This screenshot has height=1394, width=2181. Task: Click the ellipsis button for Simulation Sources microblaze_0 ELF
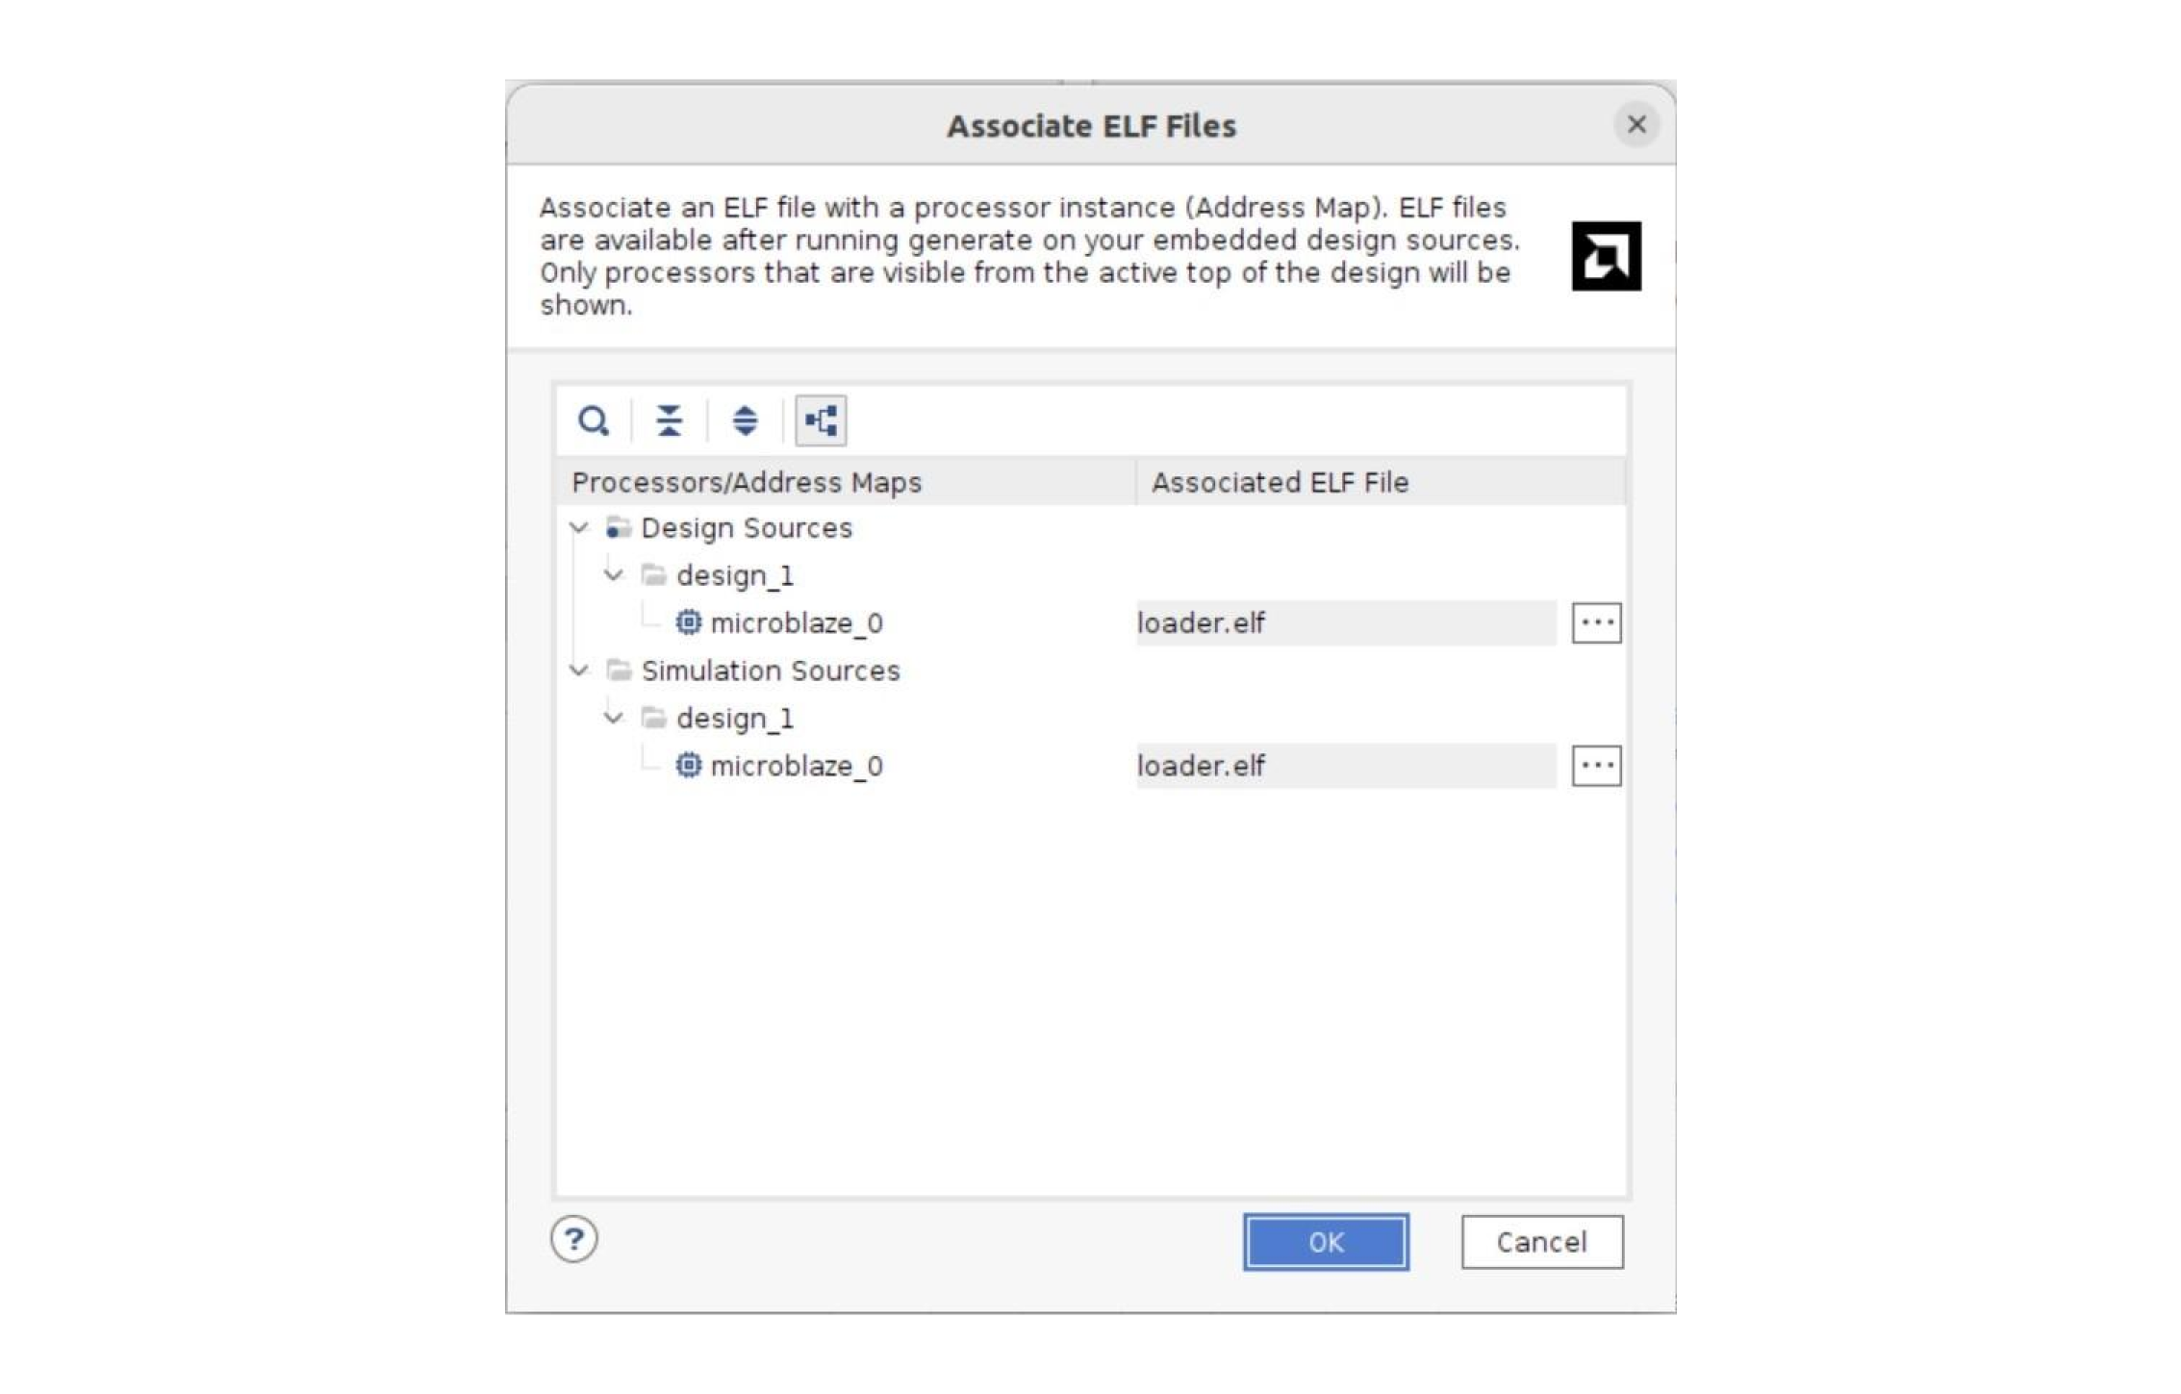click(1598, 765)
